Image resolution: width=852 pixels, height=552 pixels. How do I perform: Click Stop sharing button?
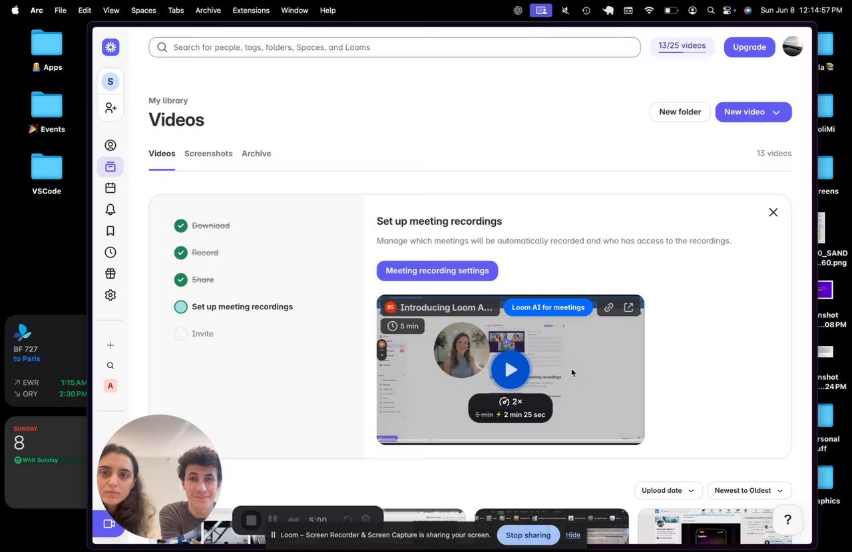pyautogui.click(x=529, y=535)
